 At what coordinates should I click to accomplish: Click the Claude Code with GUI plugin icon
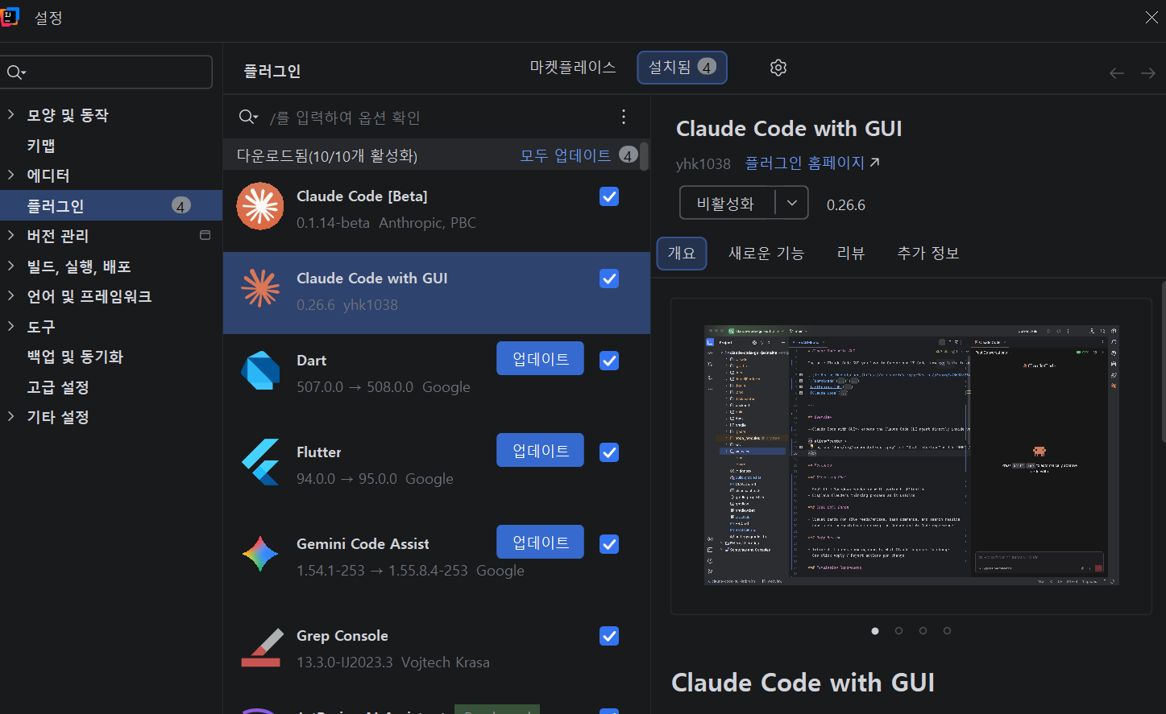tap(260, 288)
